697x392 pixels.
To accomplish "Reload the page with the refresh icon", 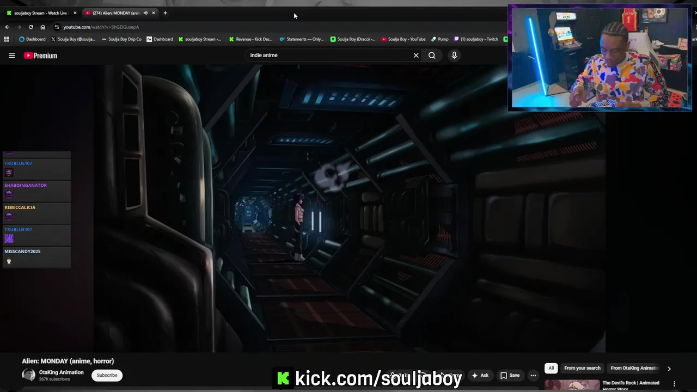I will (x=30, y=27).
